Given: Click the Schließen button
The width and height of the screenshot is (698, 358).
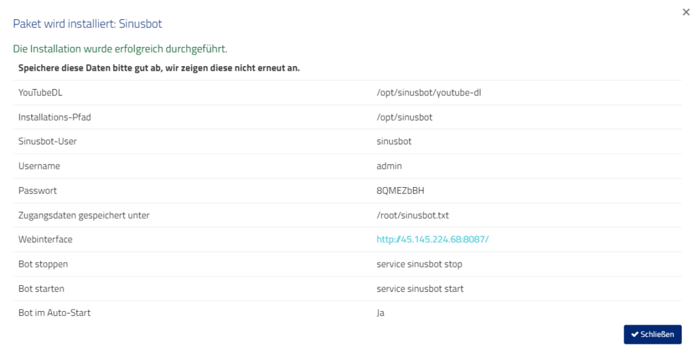Looking at the screenshot, I should 652,334.
